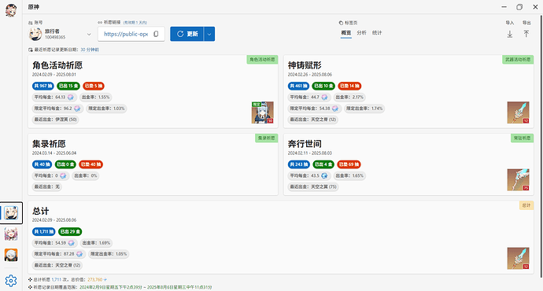
Task: Click the date range 2024.03.14 - 2025.06.04
Action: 54,153
